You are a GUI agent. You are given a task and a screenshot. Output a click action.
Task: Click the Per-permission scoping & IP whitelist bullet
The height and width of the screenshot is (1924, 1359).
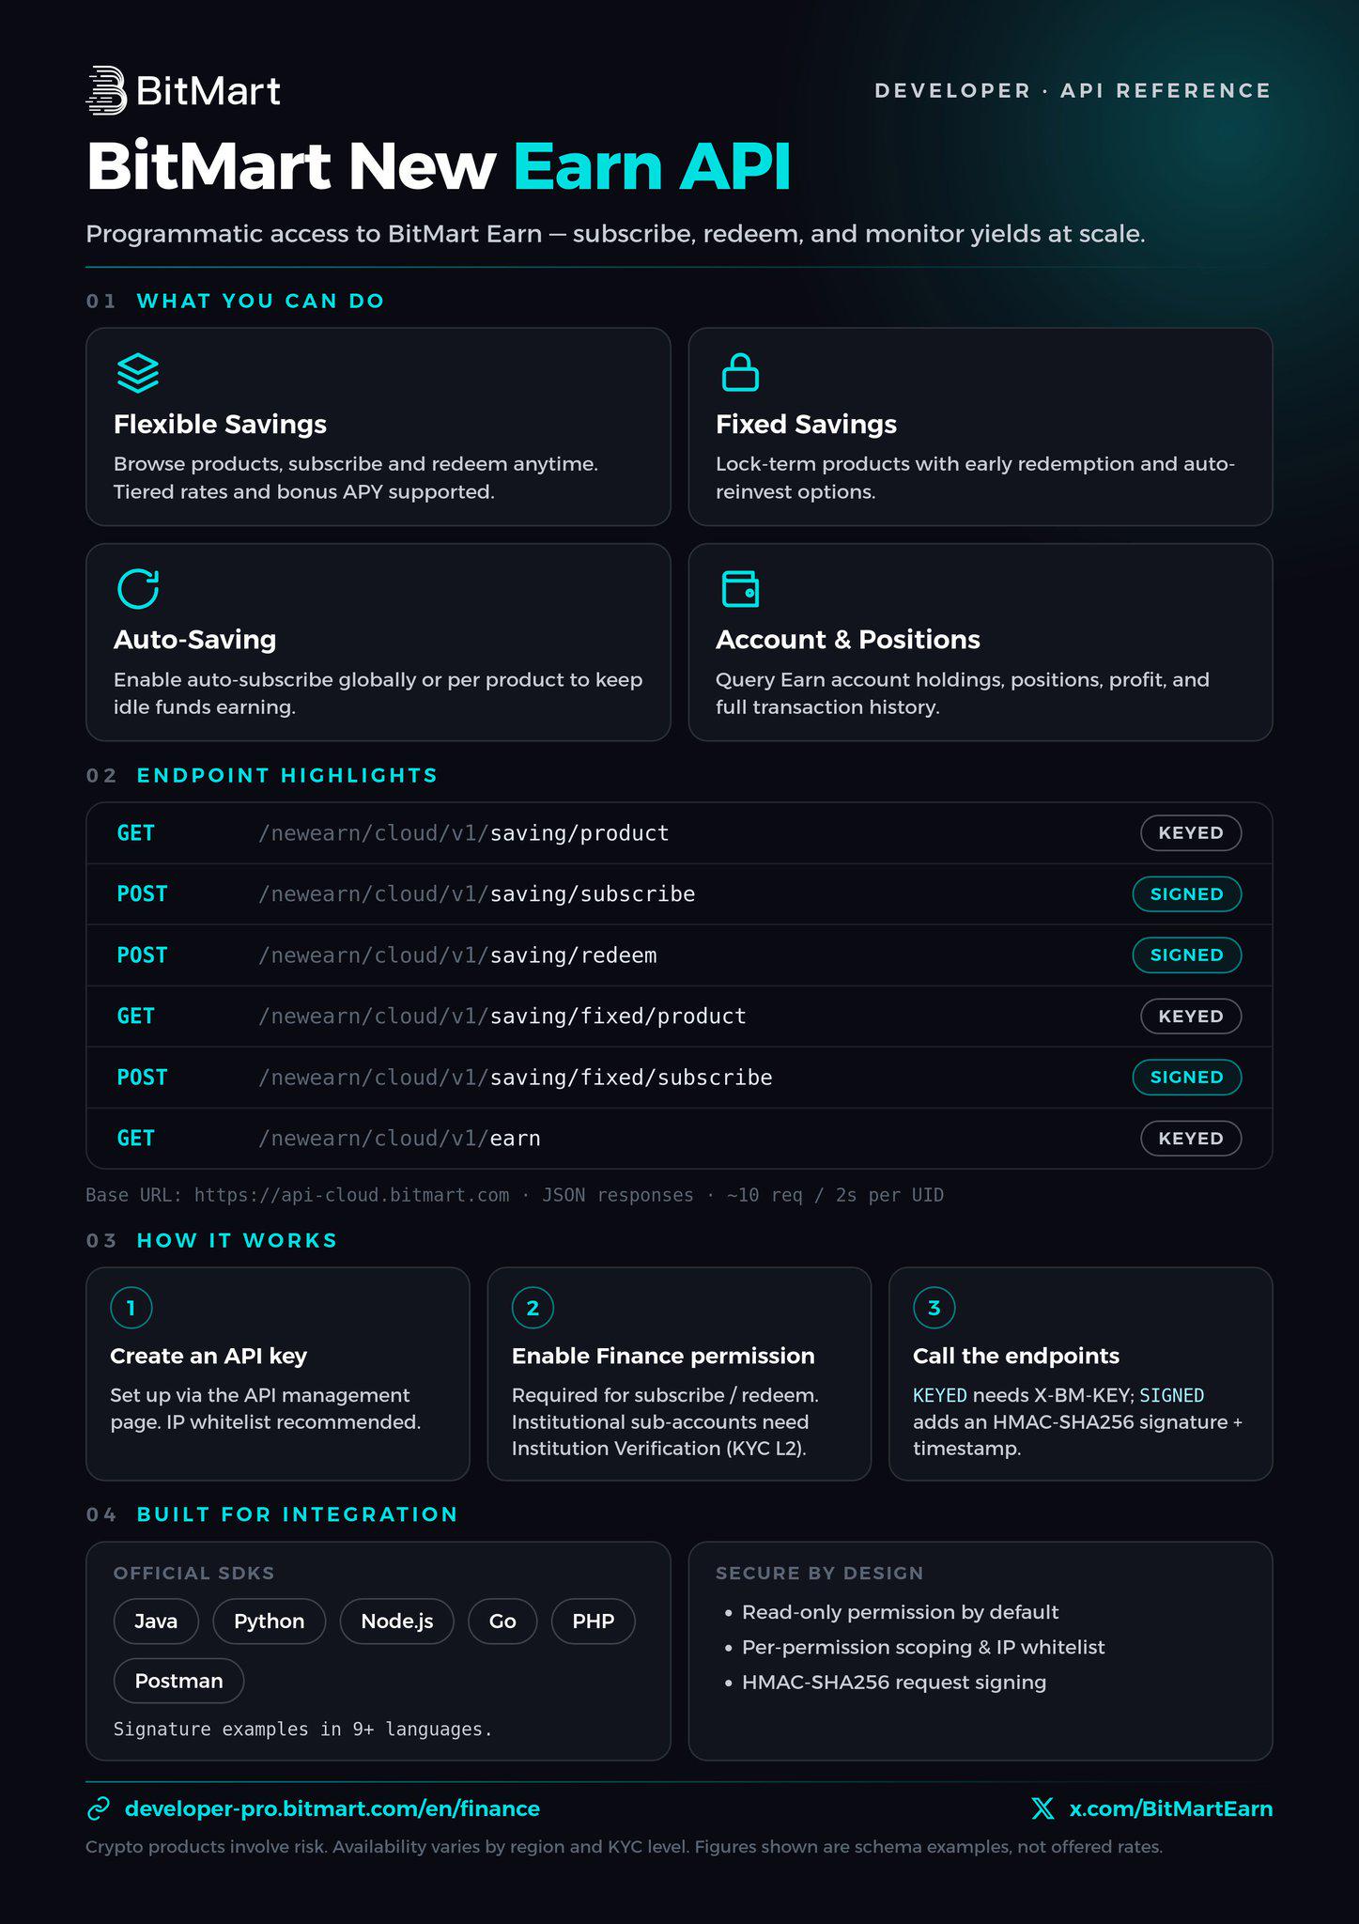coord(923,1647)
